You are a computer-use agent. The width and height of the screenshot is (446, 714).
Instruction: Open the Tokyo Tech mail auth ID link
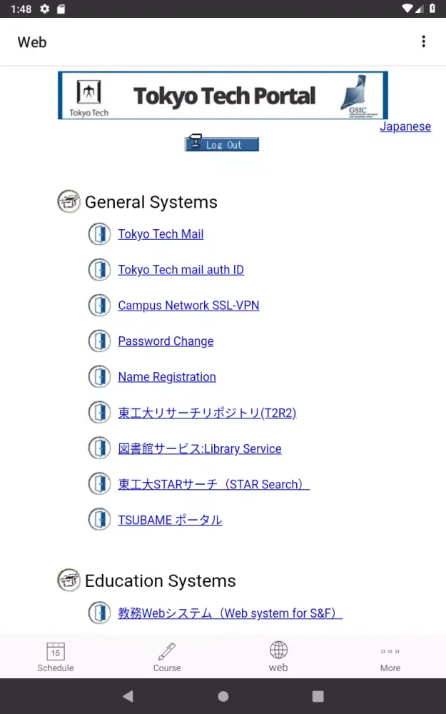(x=181, y=270)
